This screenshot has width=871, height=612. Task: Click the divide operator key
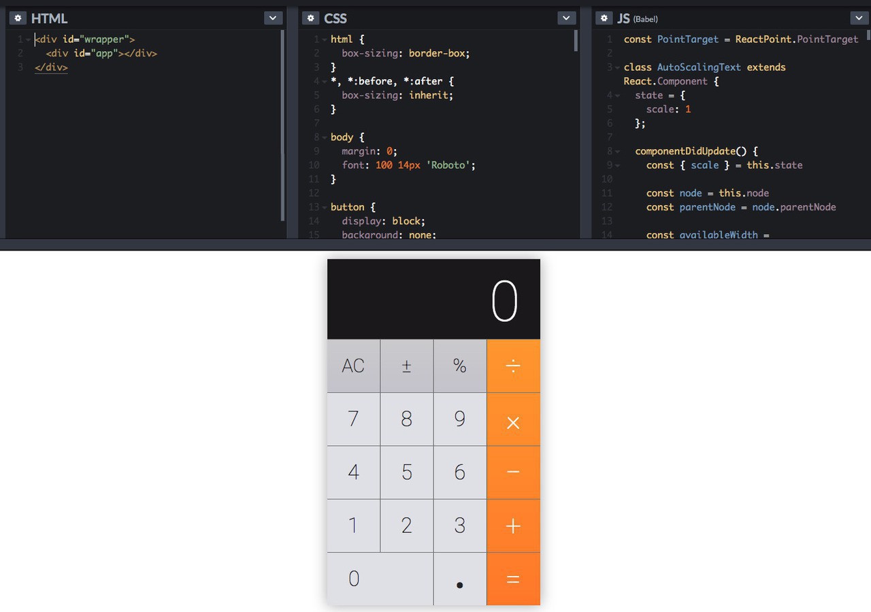pyautogui.click(x=514, y=366)
